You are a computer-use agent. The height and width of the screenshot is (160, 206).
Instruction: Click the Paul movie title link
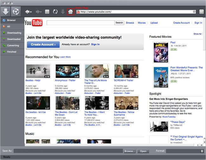coord(173,43)
